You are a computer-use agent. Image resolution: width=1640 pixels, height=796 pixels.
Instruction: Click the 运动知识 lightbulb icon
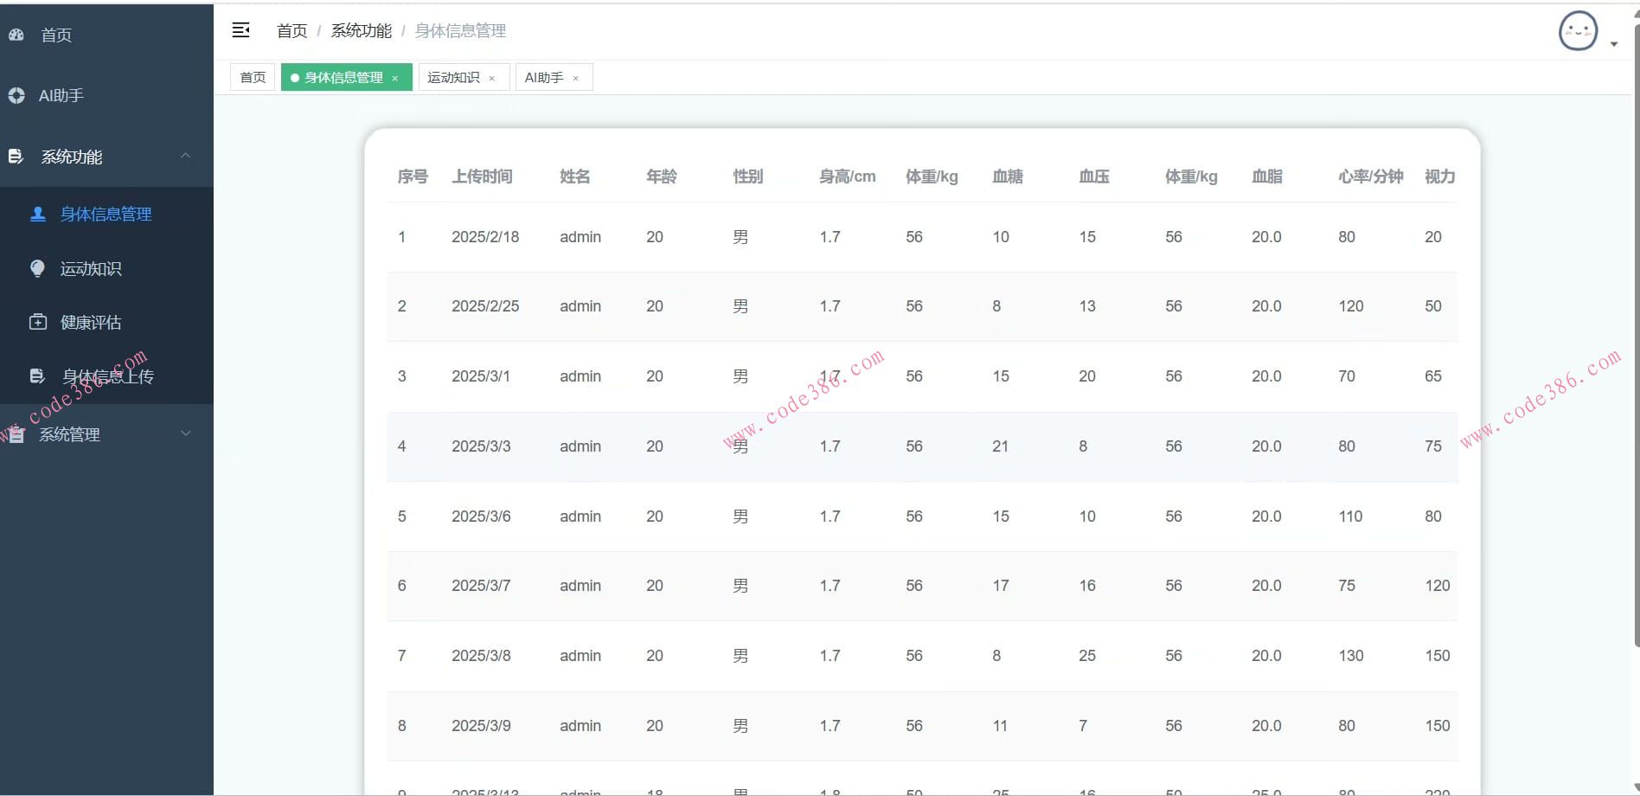[38, 268]
